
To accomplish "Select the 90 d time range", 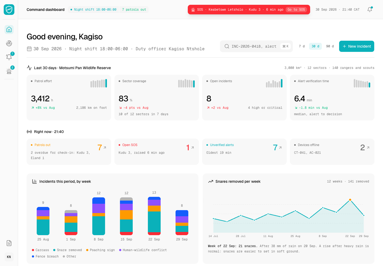I will 330,46.
